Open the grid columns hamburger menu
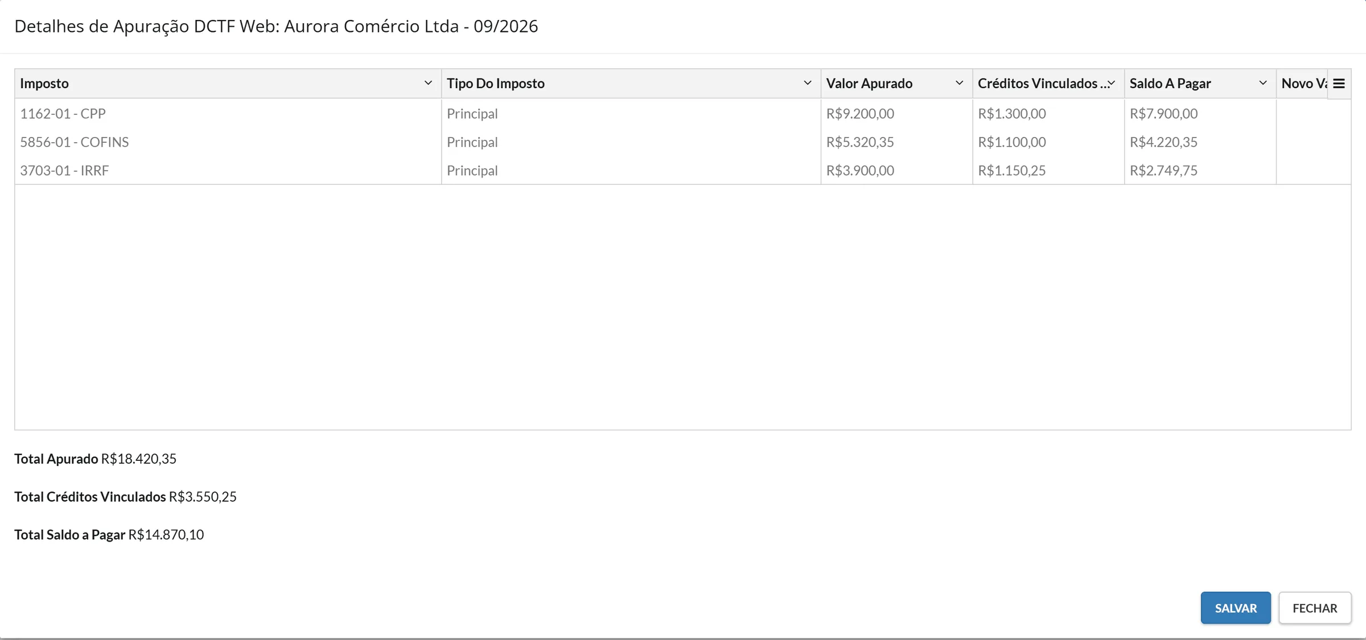The height and width of the screenshot is (640, 1366). pyautogui.click(x=1339, y=84)
